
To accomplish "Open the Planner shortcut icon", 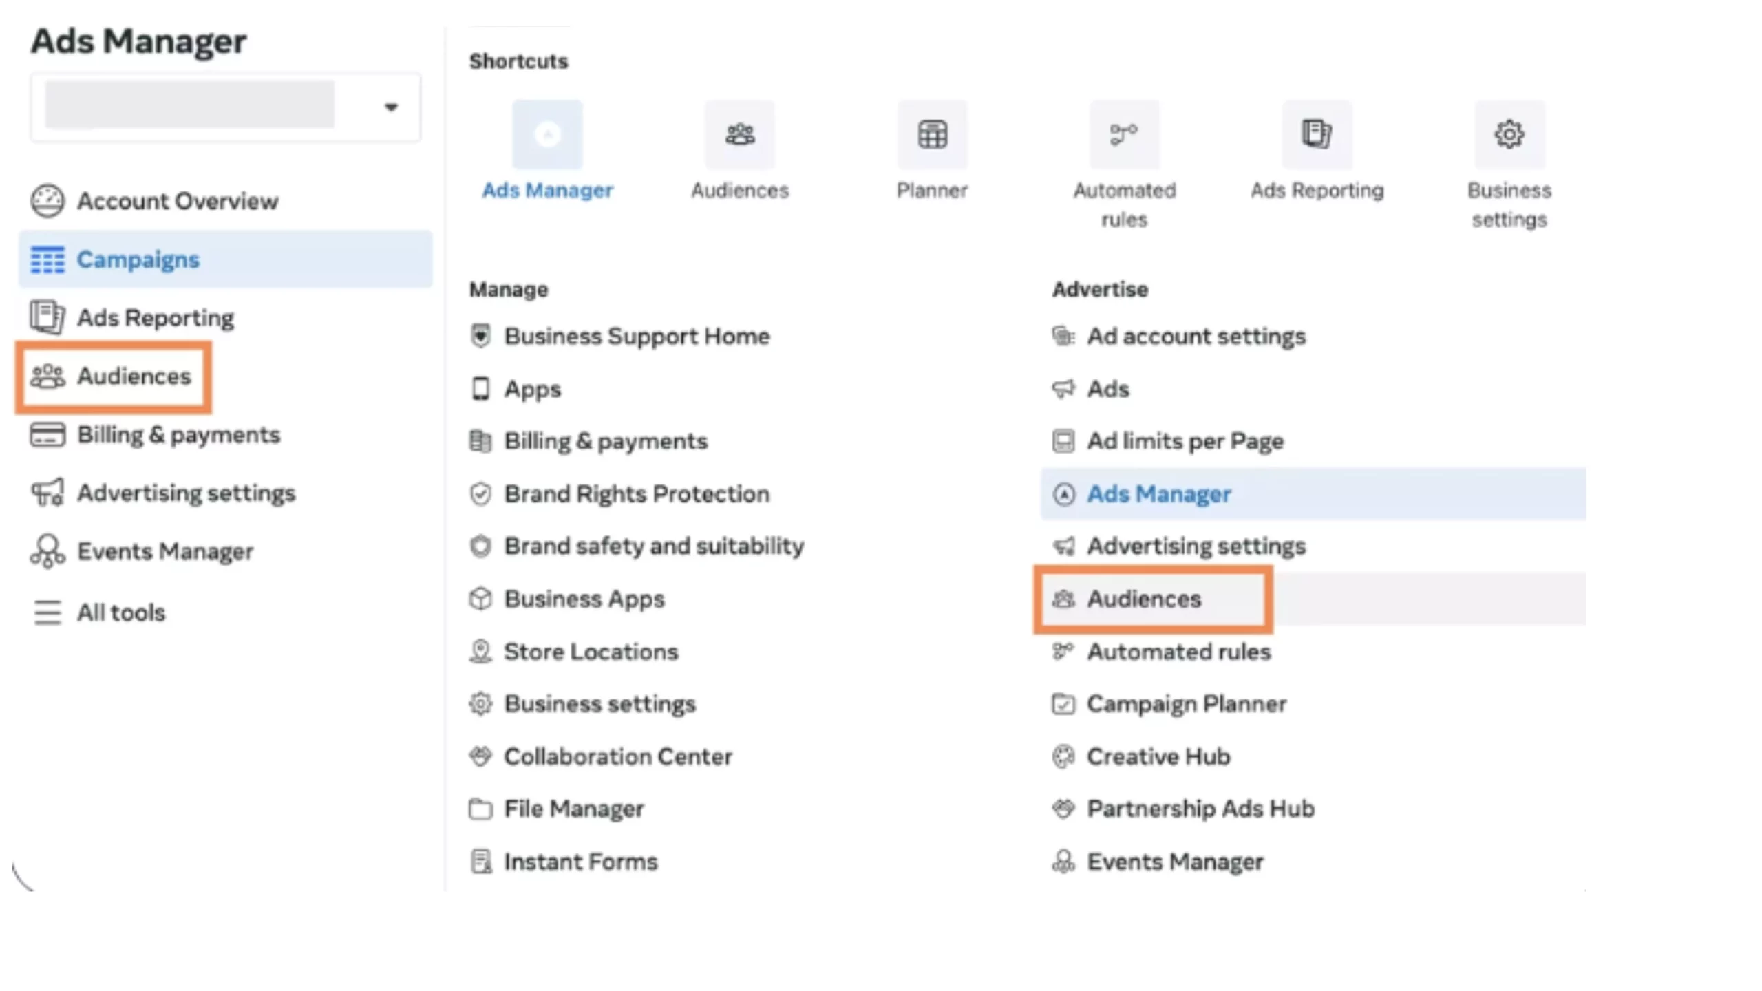I will click(x=932, y=134).
